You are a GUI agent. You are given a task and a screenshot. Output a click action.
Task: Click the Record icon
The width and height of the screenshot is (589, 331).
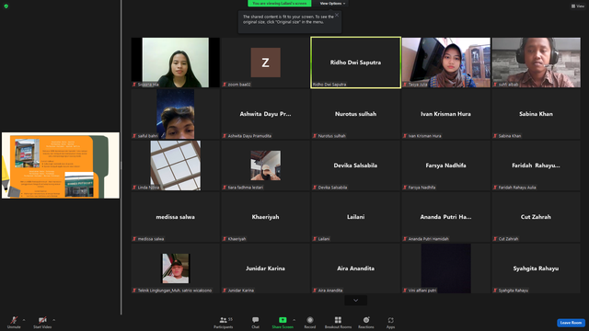(x=310, y=320)
